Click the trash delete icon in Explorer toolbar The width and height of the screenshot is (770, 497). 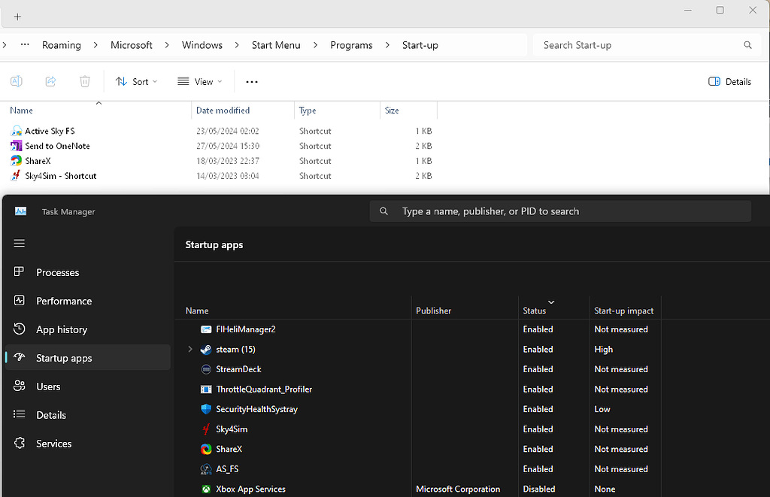(84, 81)
